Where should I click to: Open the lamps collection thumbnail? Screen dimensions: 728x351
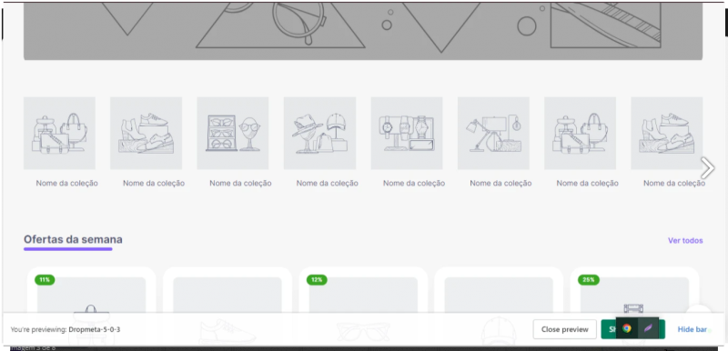[x=493, y=133]
